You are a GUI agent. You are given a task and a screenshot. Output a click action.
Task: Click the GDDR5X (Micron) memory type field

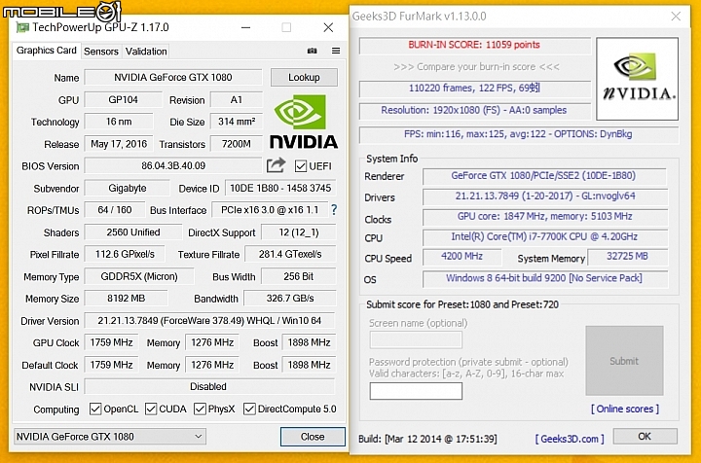click(x=139, y=276)
